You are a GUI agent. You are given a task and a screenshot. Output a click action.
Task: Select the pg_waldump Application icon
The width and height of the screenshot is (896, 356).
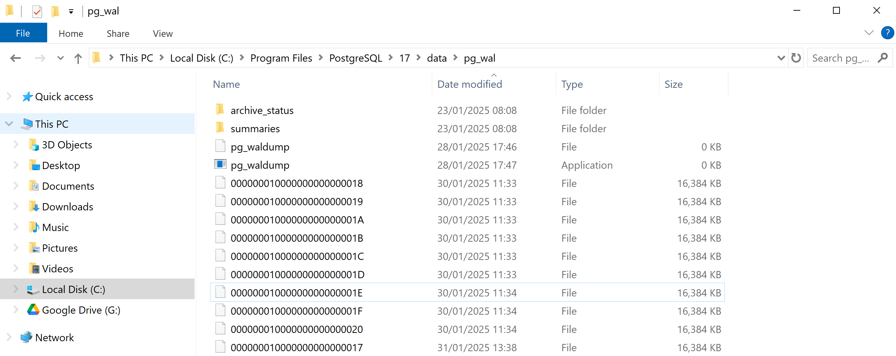[220, 165]
